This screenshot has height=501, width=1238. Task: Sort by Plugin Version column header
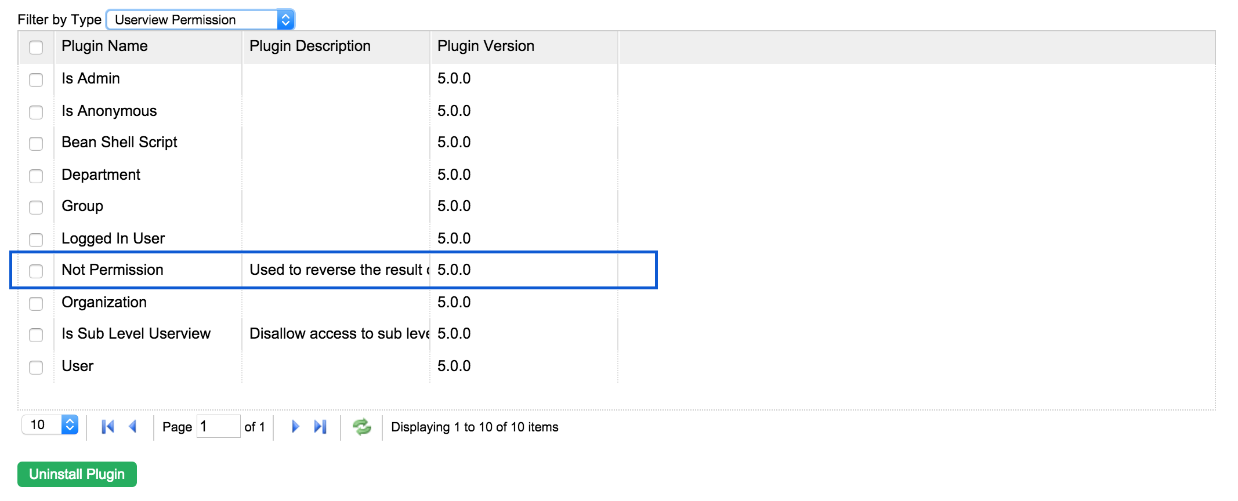click(x=486, y=46)
